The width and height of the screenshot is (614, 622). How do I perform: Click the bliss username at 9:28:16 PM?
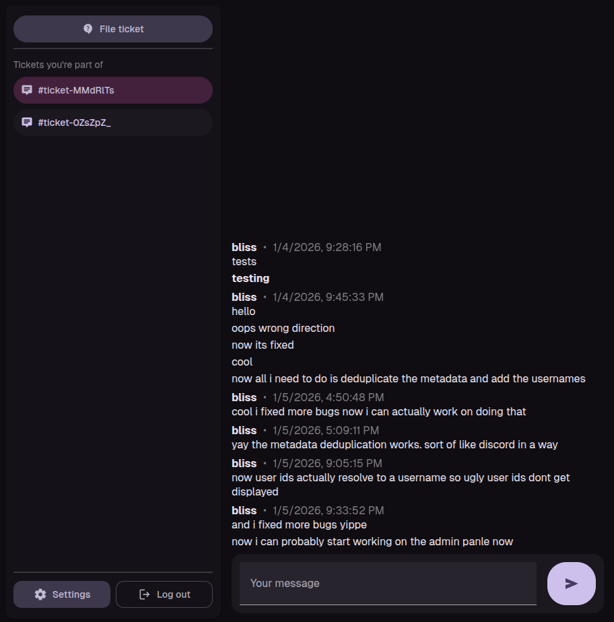[244, 248]
